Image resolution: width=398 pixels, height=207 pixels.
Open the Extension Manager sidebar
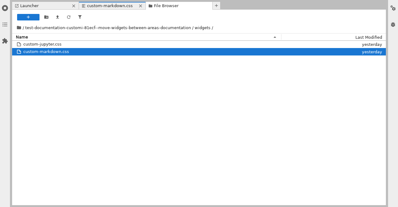pyautogui.click(x=5, y=41)
